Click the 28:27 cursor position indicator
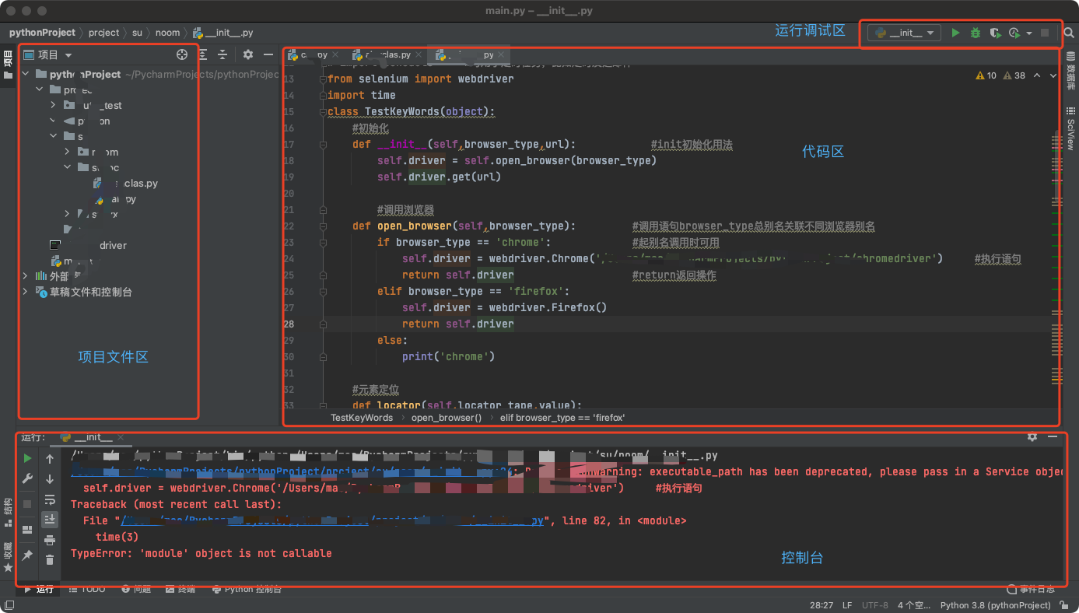The width and height of the screenshot is (1079, 613). click(822, 605)
